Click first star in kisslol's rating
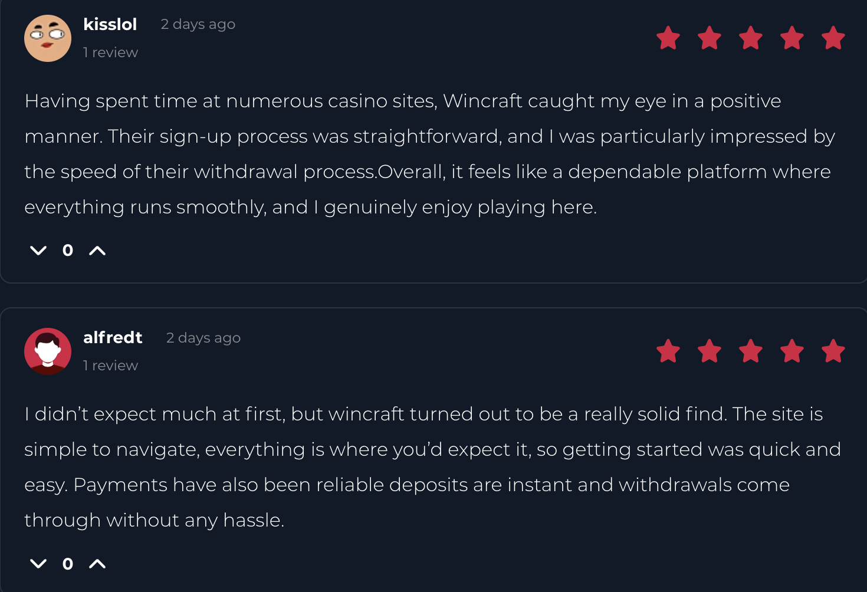Screen dimensions: 867x592 point(668,38)
